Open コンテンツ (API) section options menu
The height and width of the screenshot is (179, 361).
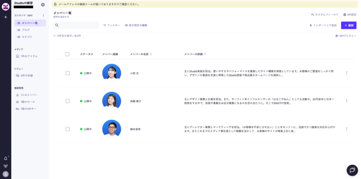click(43, 15)
